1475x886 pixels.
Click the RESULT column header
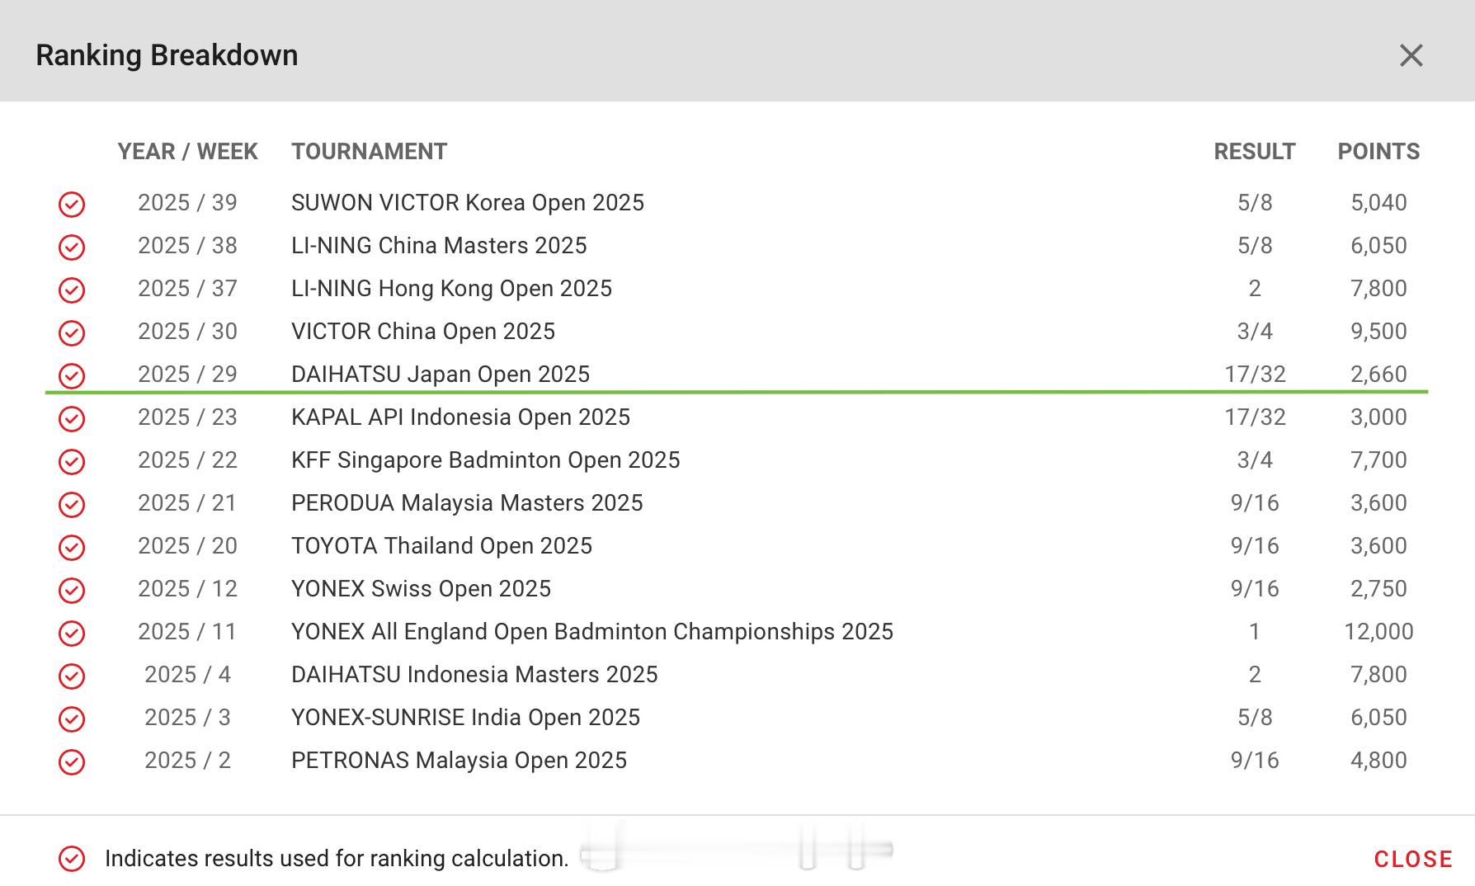pos(1255,152)
